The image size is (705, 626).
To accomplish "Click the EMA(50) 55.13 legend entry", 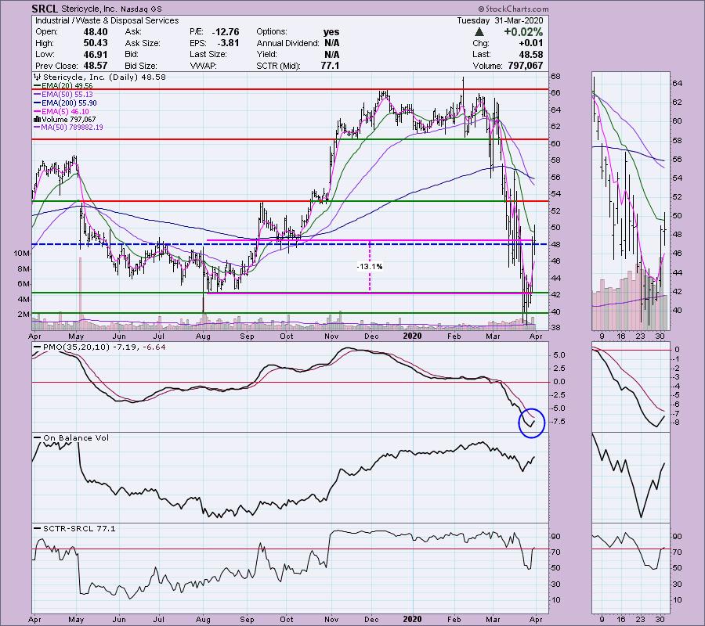I will coord(63,95).
